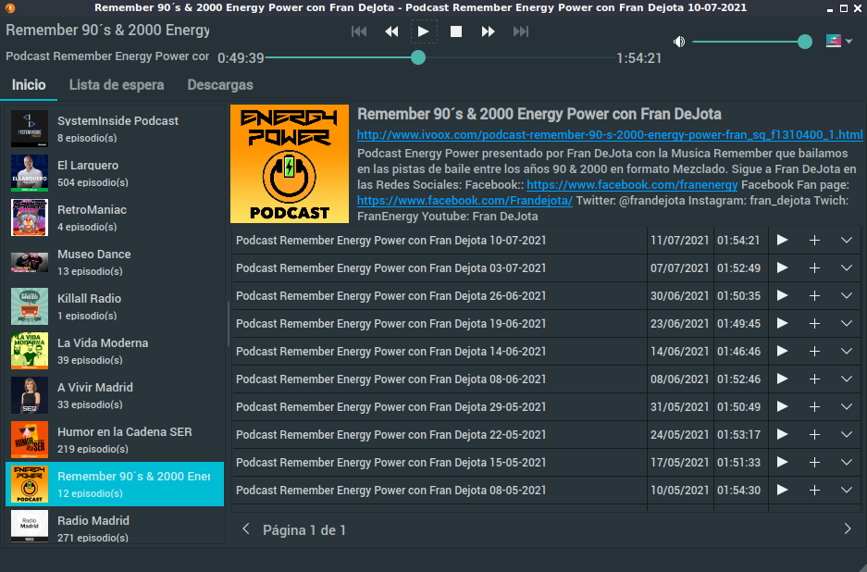The image size is (867, 572).
Task: Click the podcast list scrollbar handle
Action: tap(228, 324)
